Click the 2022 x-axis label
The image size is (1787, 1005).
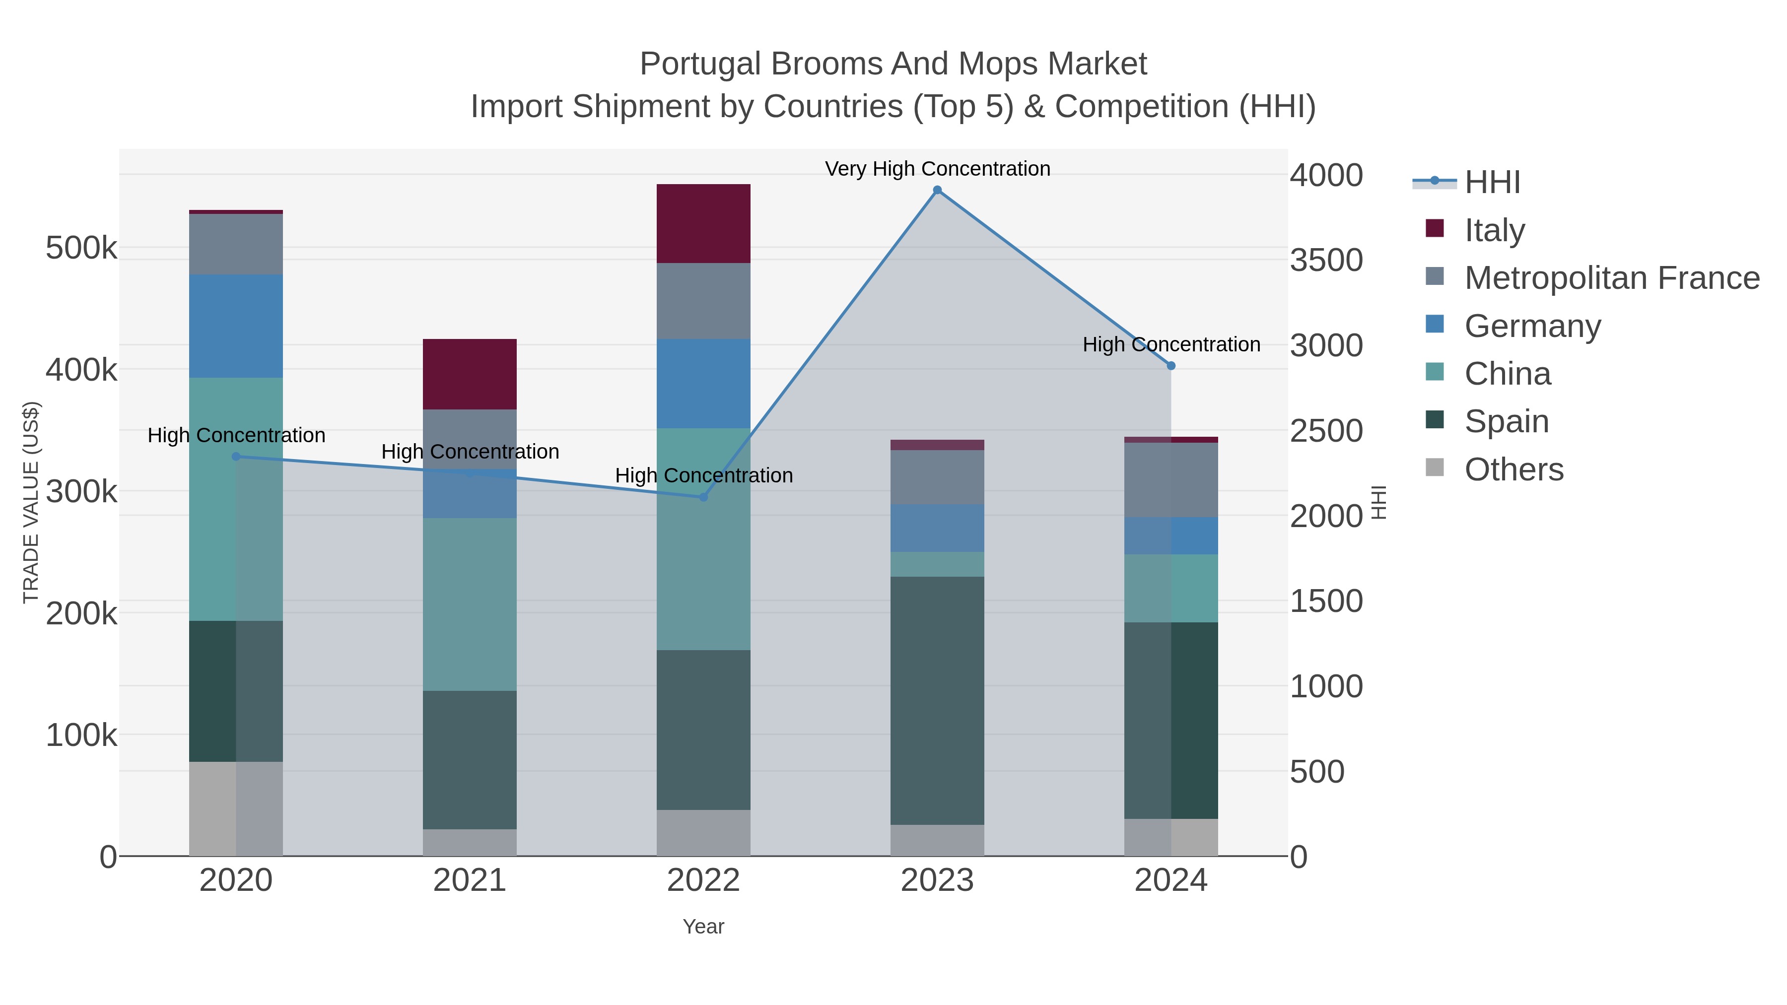point(703,880)
